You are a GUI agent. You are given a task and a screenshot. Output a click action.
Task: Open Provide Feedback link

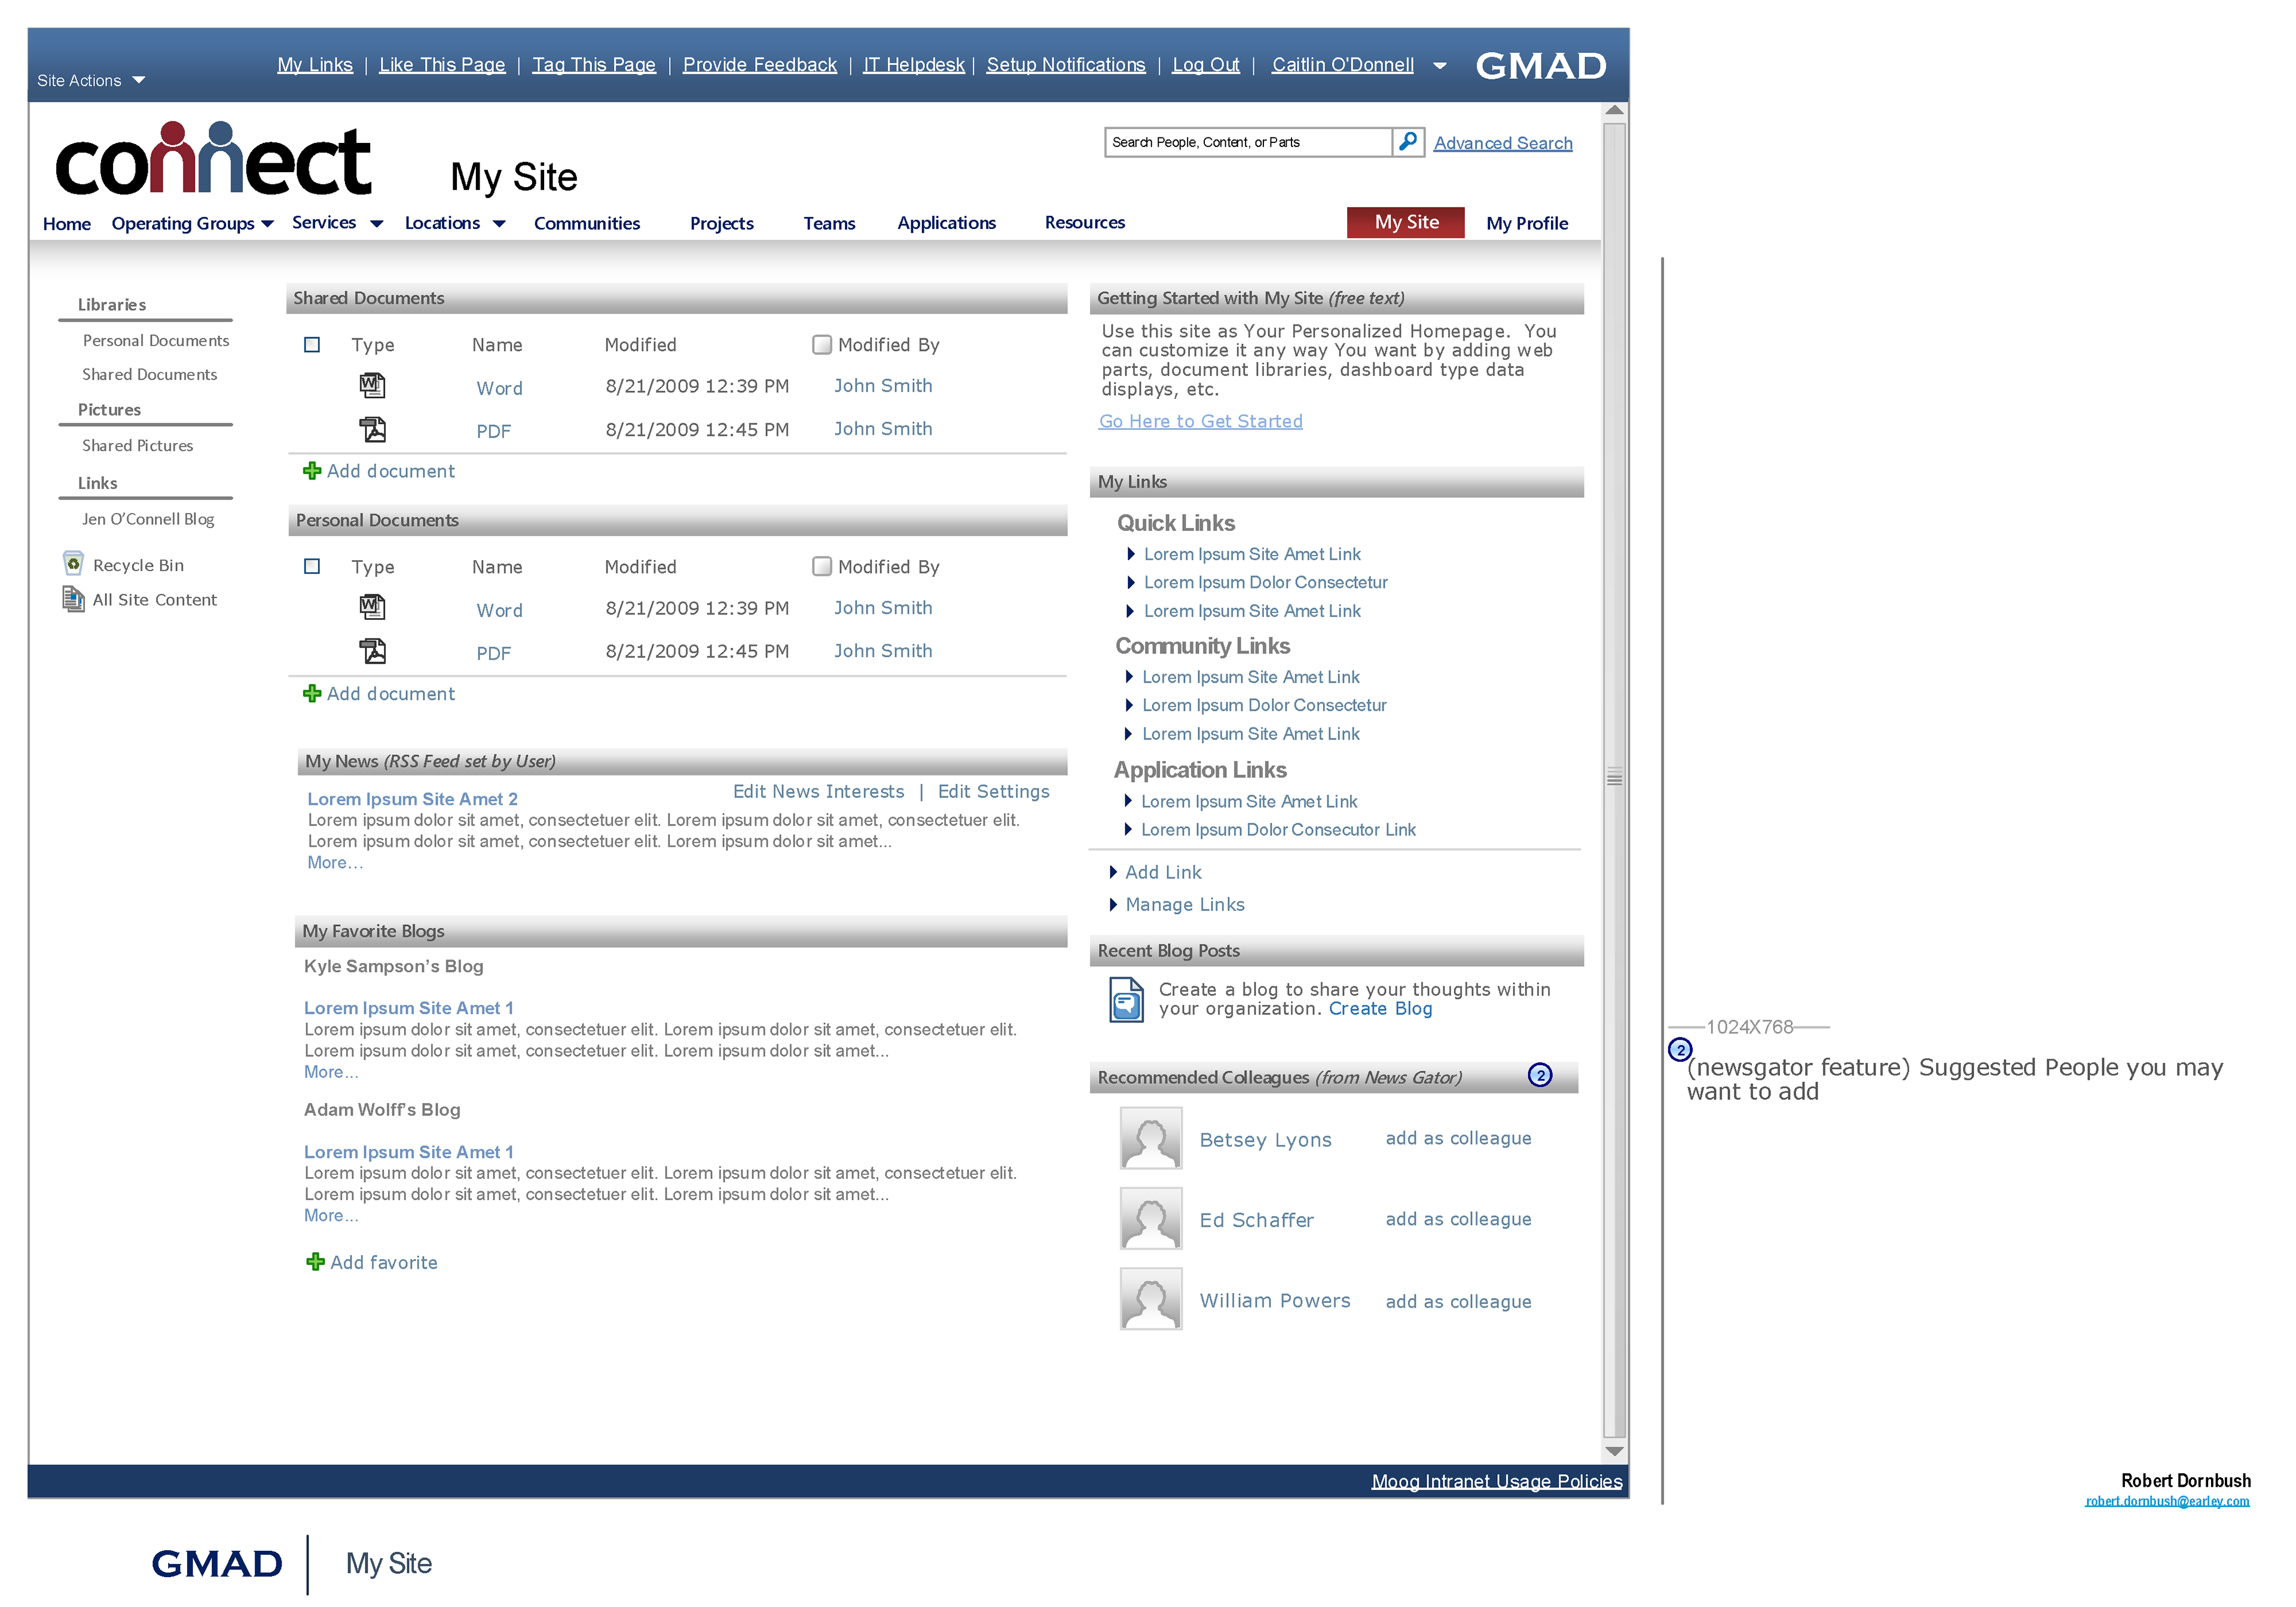(x=760, y=65)
